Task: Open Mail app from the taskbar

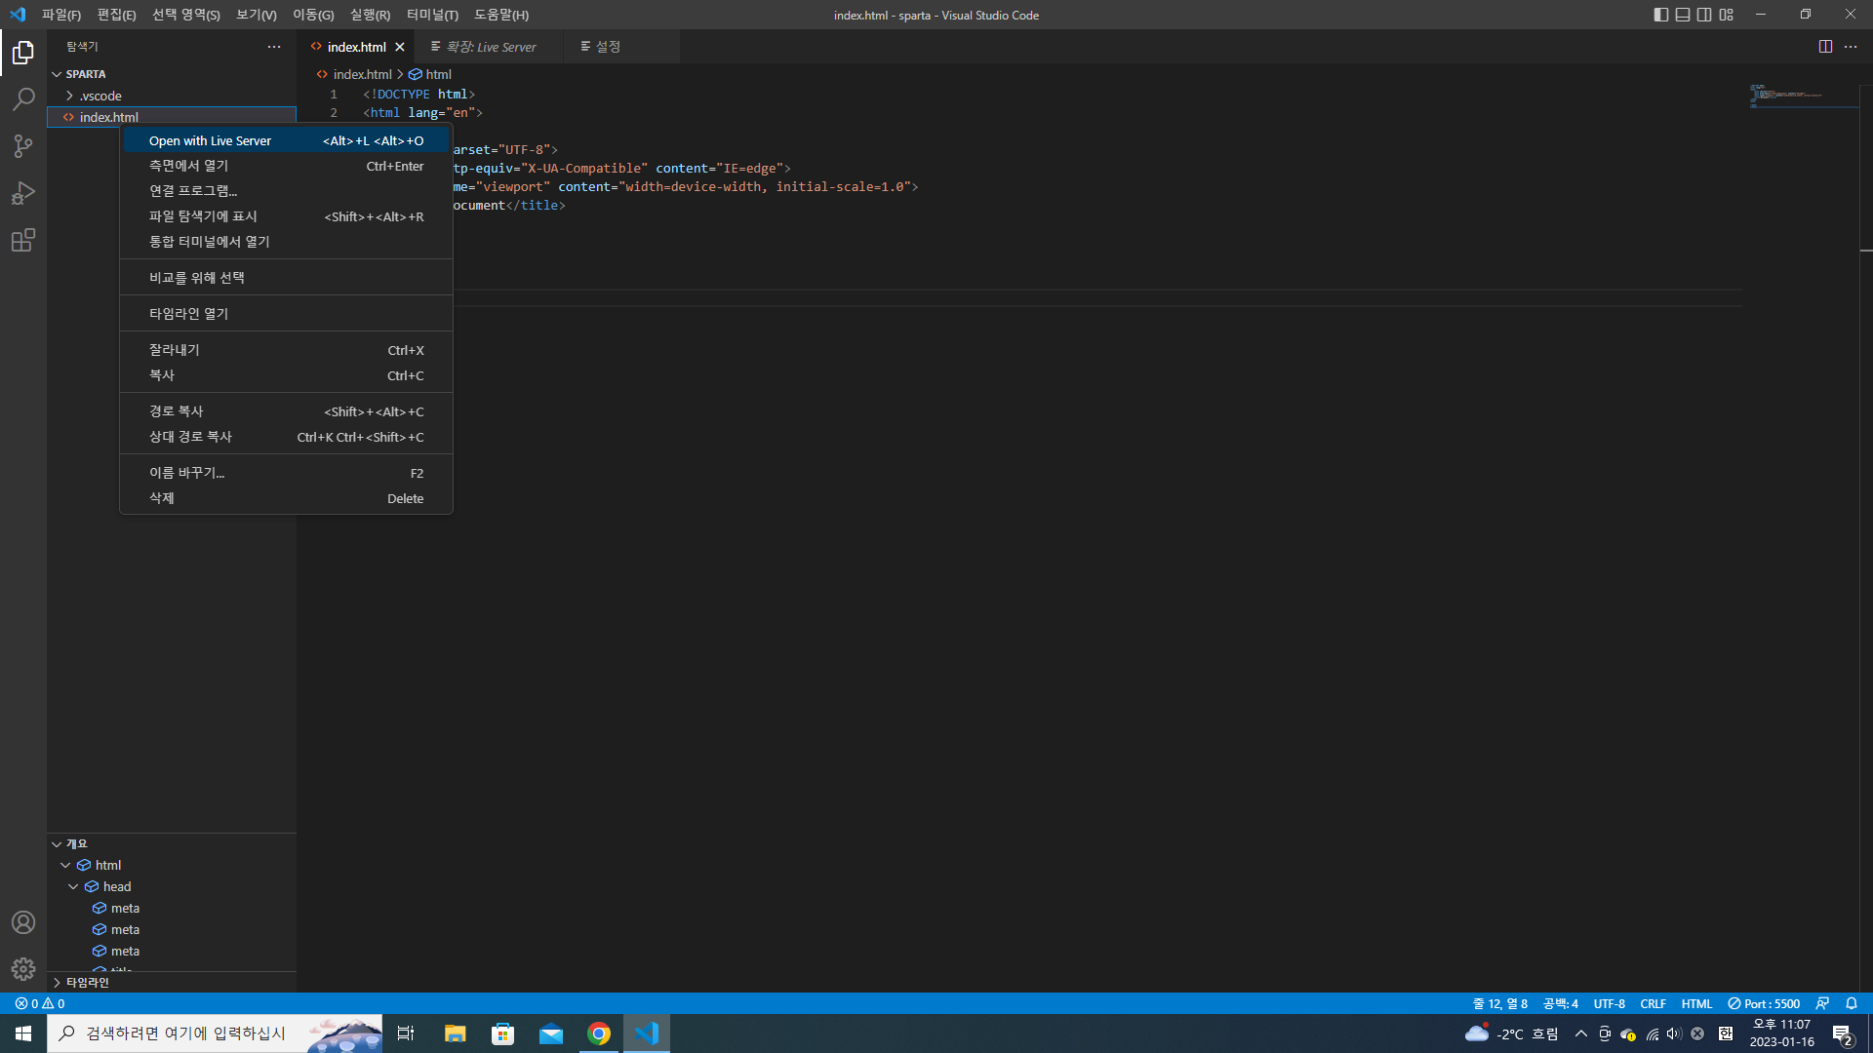Action: [551, 1033]
